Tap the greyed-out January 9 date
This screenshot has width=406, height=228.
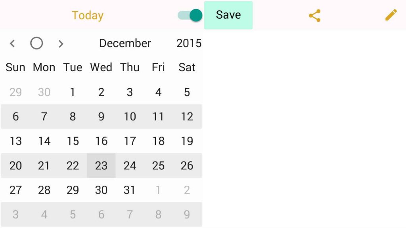[187, 215]
